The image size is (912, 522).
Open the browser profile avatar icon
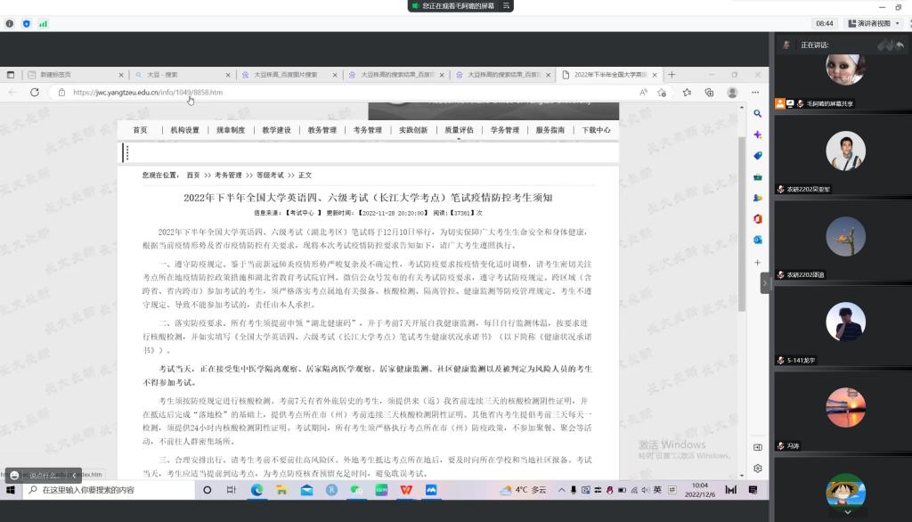click(732, 92)
